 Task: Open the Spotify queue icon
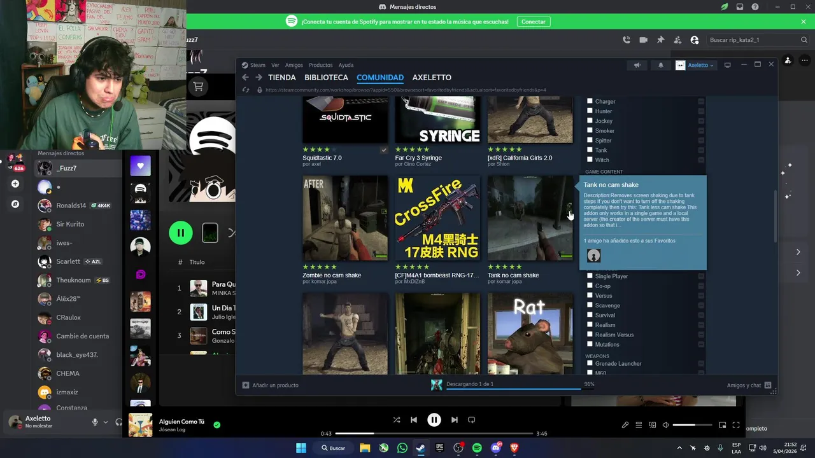point(639,425)
